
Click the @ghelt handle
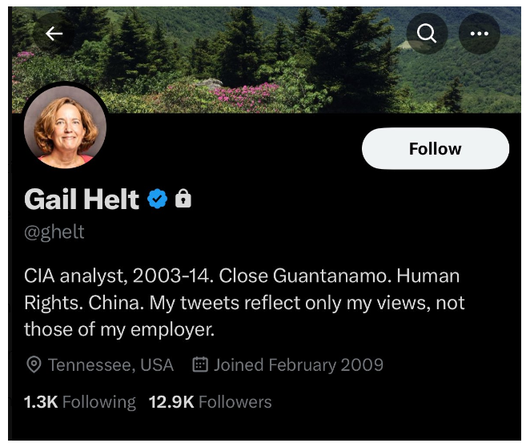coord(54,232)
